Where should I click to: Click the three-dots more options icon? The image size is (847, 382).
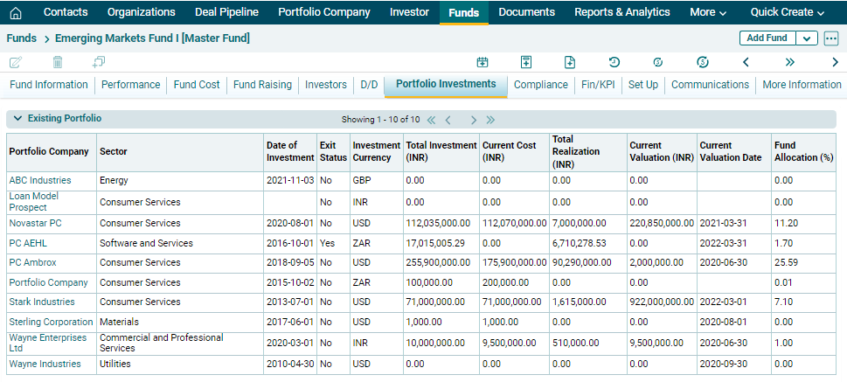click(830, 38)
